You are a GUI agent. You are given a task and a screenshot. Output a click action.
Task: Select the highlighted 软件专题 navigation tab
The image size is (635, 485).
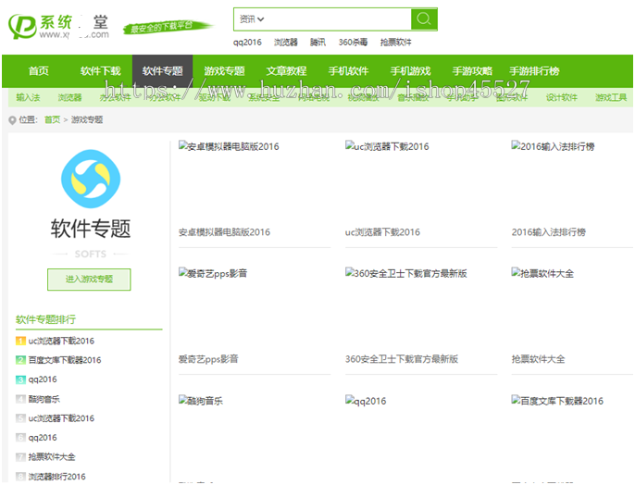coord(162,71)
